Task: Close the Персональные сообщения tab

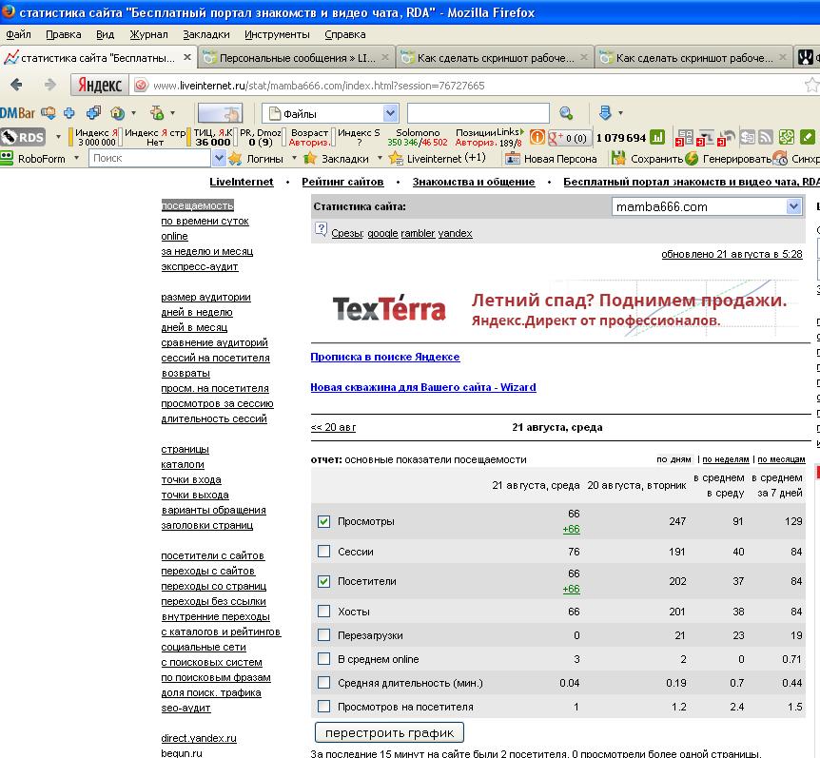Action: (385, 57)
